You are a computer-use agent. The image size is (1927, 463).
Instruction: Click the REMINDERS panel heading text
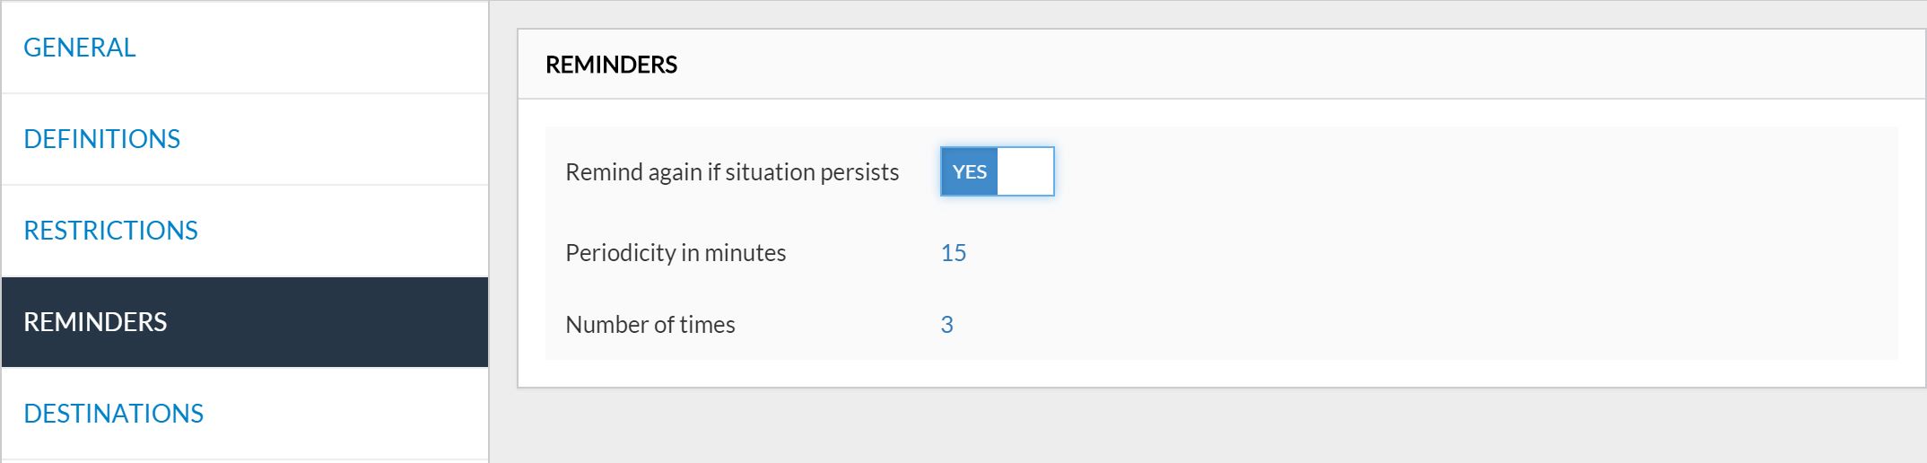pyautogui.click(x=611, y=65)
